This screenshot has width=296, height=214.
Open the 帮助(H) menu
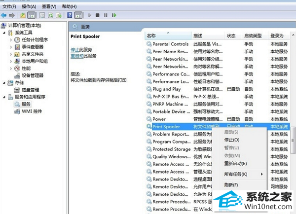click(69, 6)
